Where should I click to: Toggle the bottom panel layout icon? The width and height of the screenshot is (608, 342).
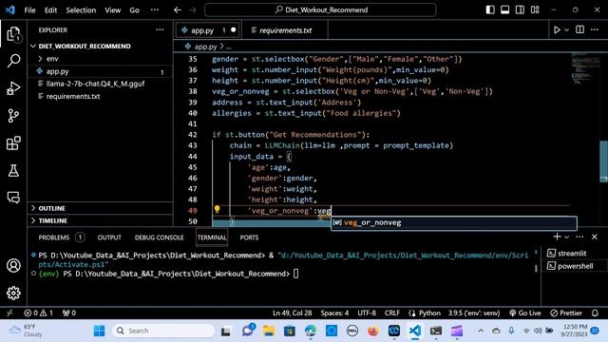coord(504,9)
